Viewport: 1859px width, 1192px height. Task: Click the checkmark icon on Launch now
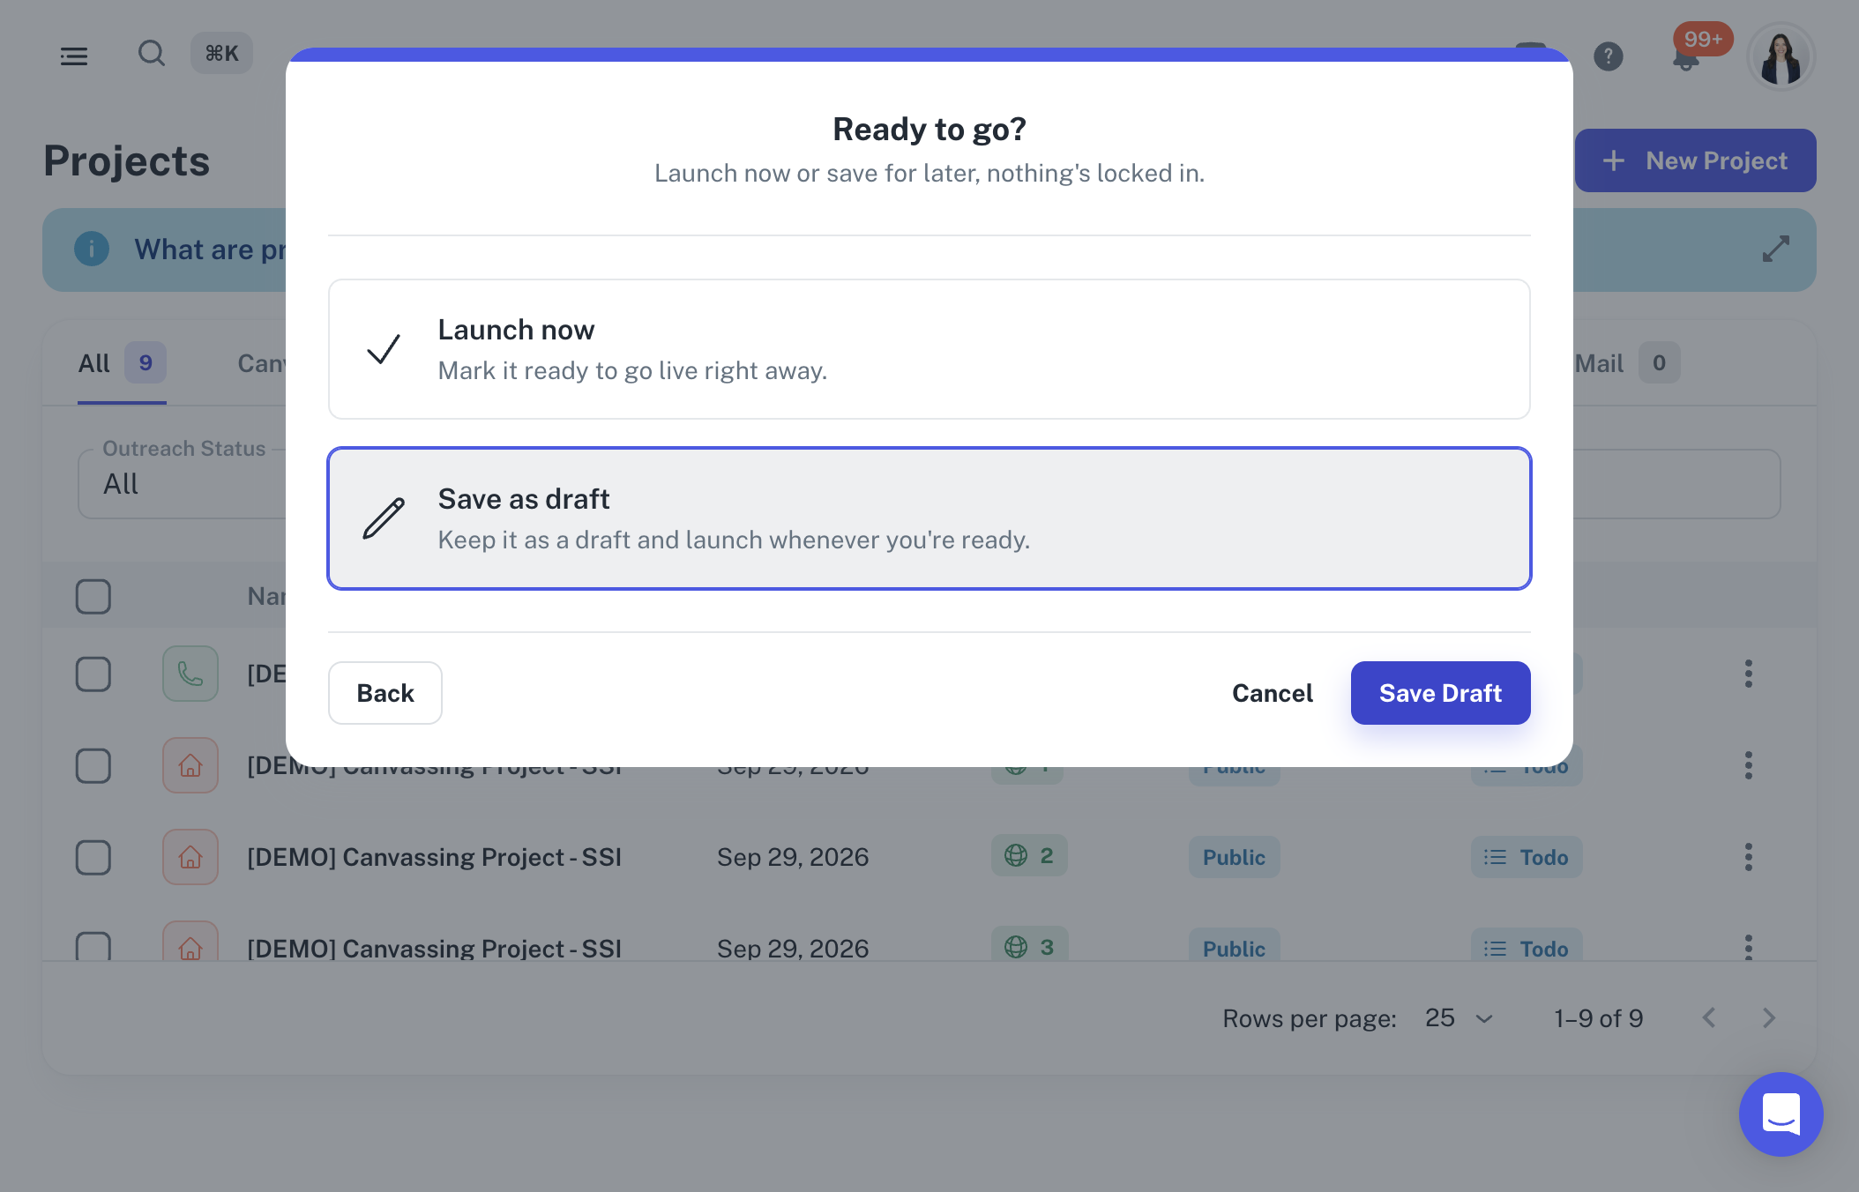384,349
